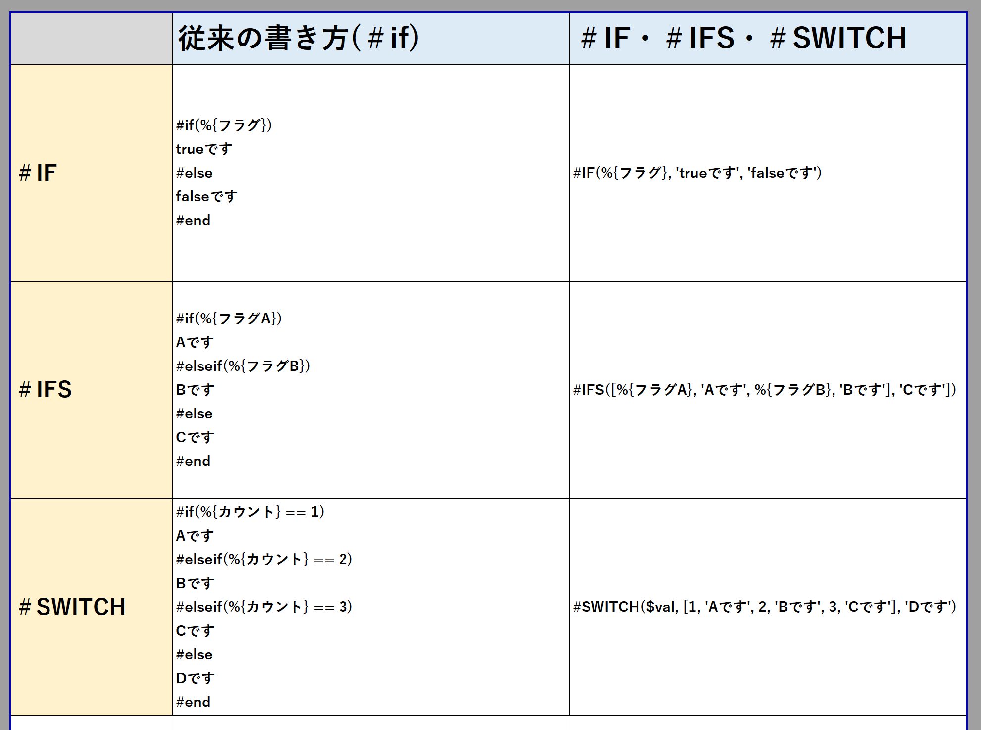Click the text 'Dです' in SWITCH row
Screen dimensions: 981x730
pyautogui.click(x=195, y=678)
